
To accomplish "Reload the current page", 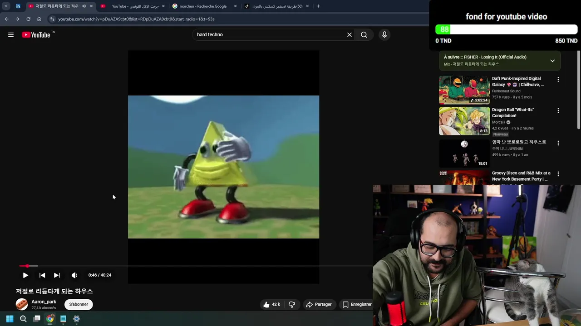I will (x=28, y=19).
